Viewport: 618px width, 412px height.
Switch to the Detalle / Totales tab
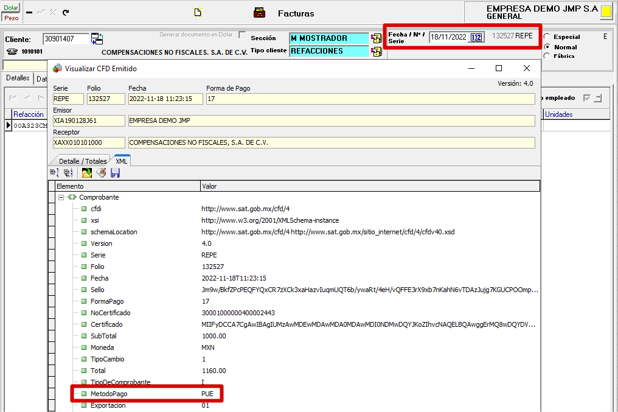[83, 161]
